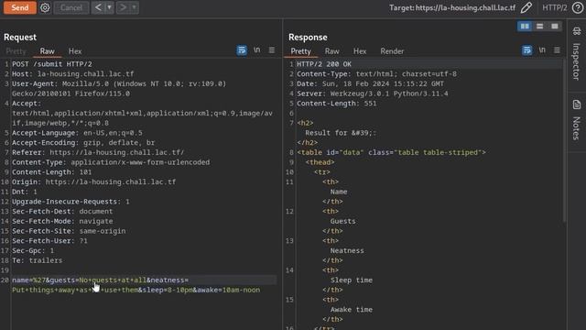
Task: Open the request settings gear icon
Action: point(45,7)
